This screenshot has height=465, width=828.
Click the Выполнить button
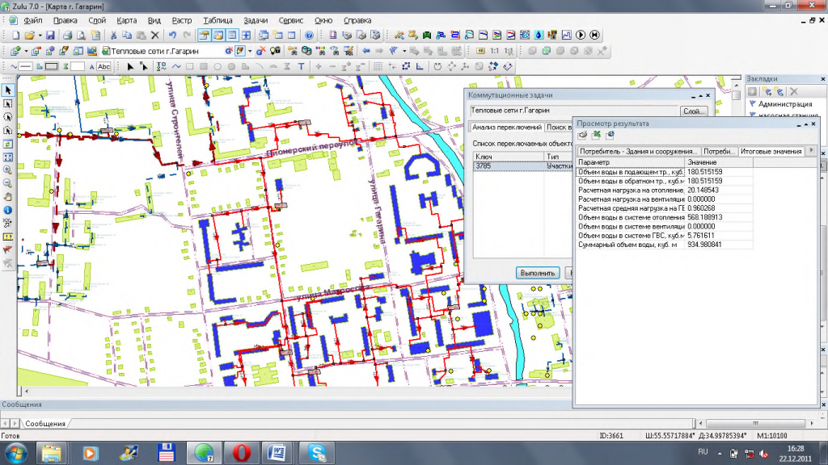coord(538,273)
